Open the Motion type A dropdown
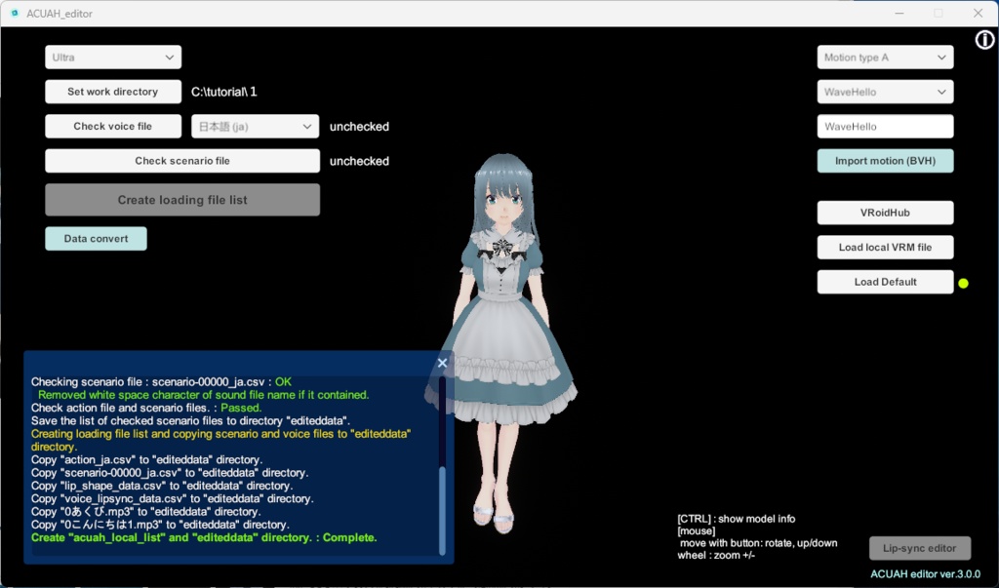 tap(884, 57)
